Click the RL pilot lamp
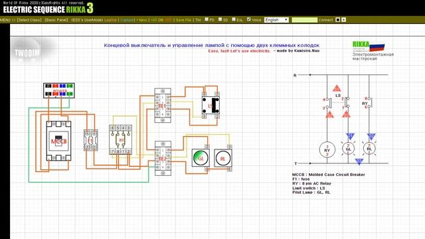Image resolution: width=425 pixels, height=239 pixels. click(223, 158)
